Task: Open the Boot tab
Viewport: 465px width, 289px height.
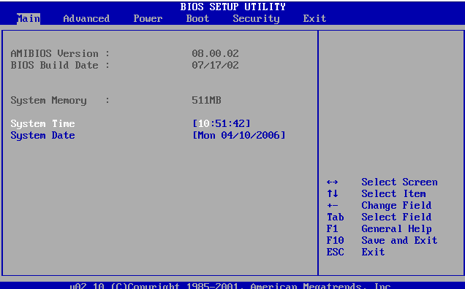Action: click(197, 19)
